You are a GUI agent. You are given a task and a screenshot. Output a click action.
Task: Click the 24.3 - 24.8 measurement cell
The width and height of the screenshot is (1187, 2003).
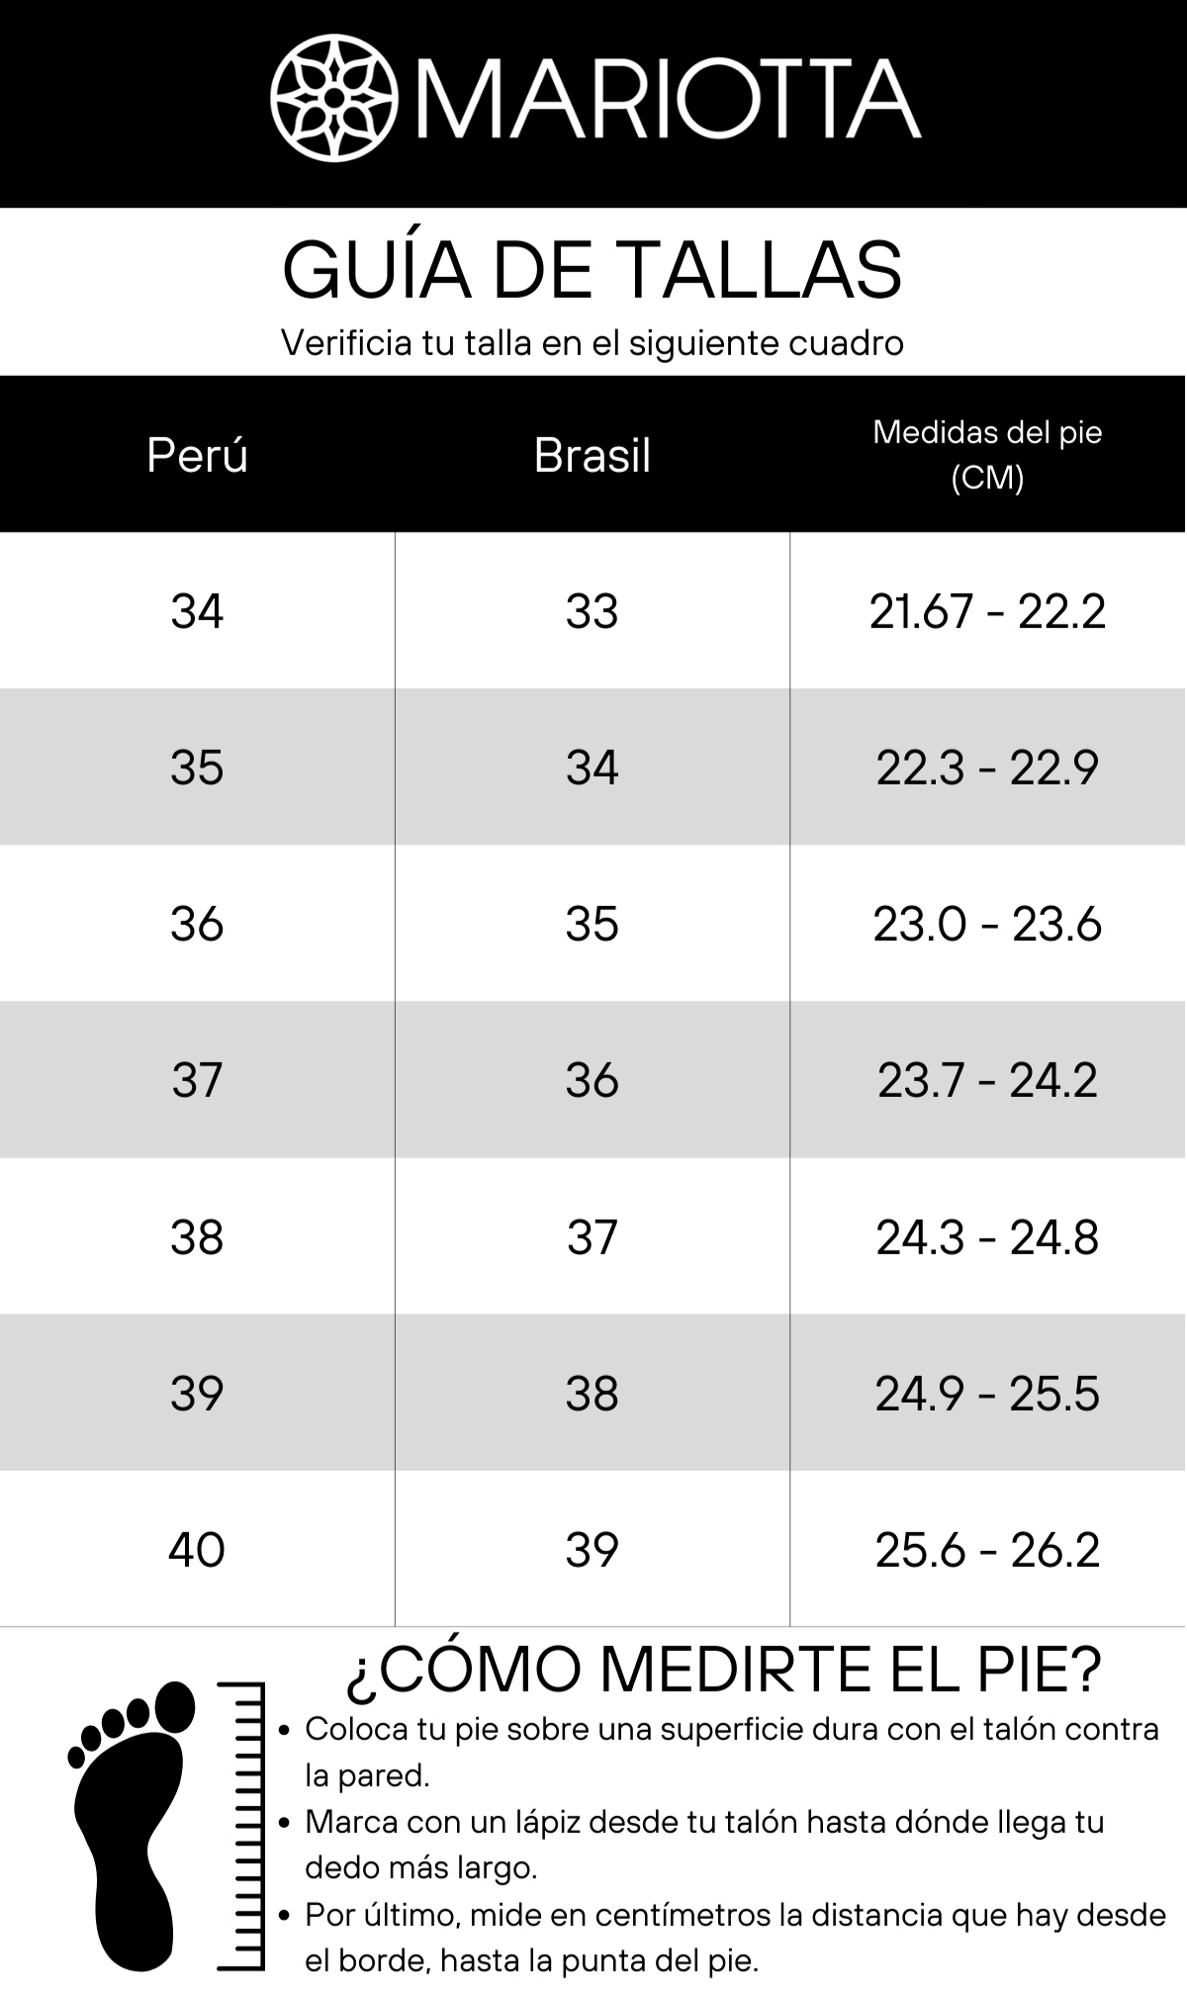[988, 1235]
